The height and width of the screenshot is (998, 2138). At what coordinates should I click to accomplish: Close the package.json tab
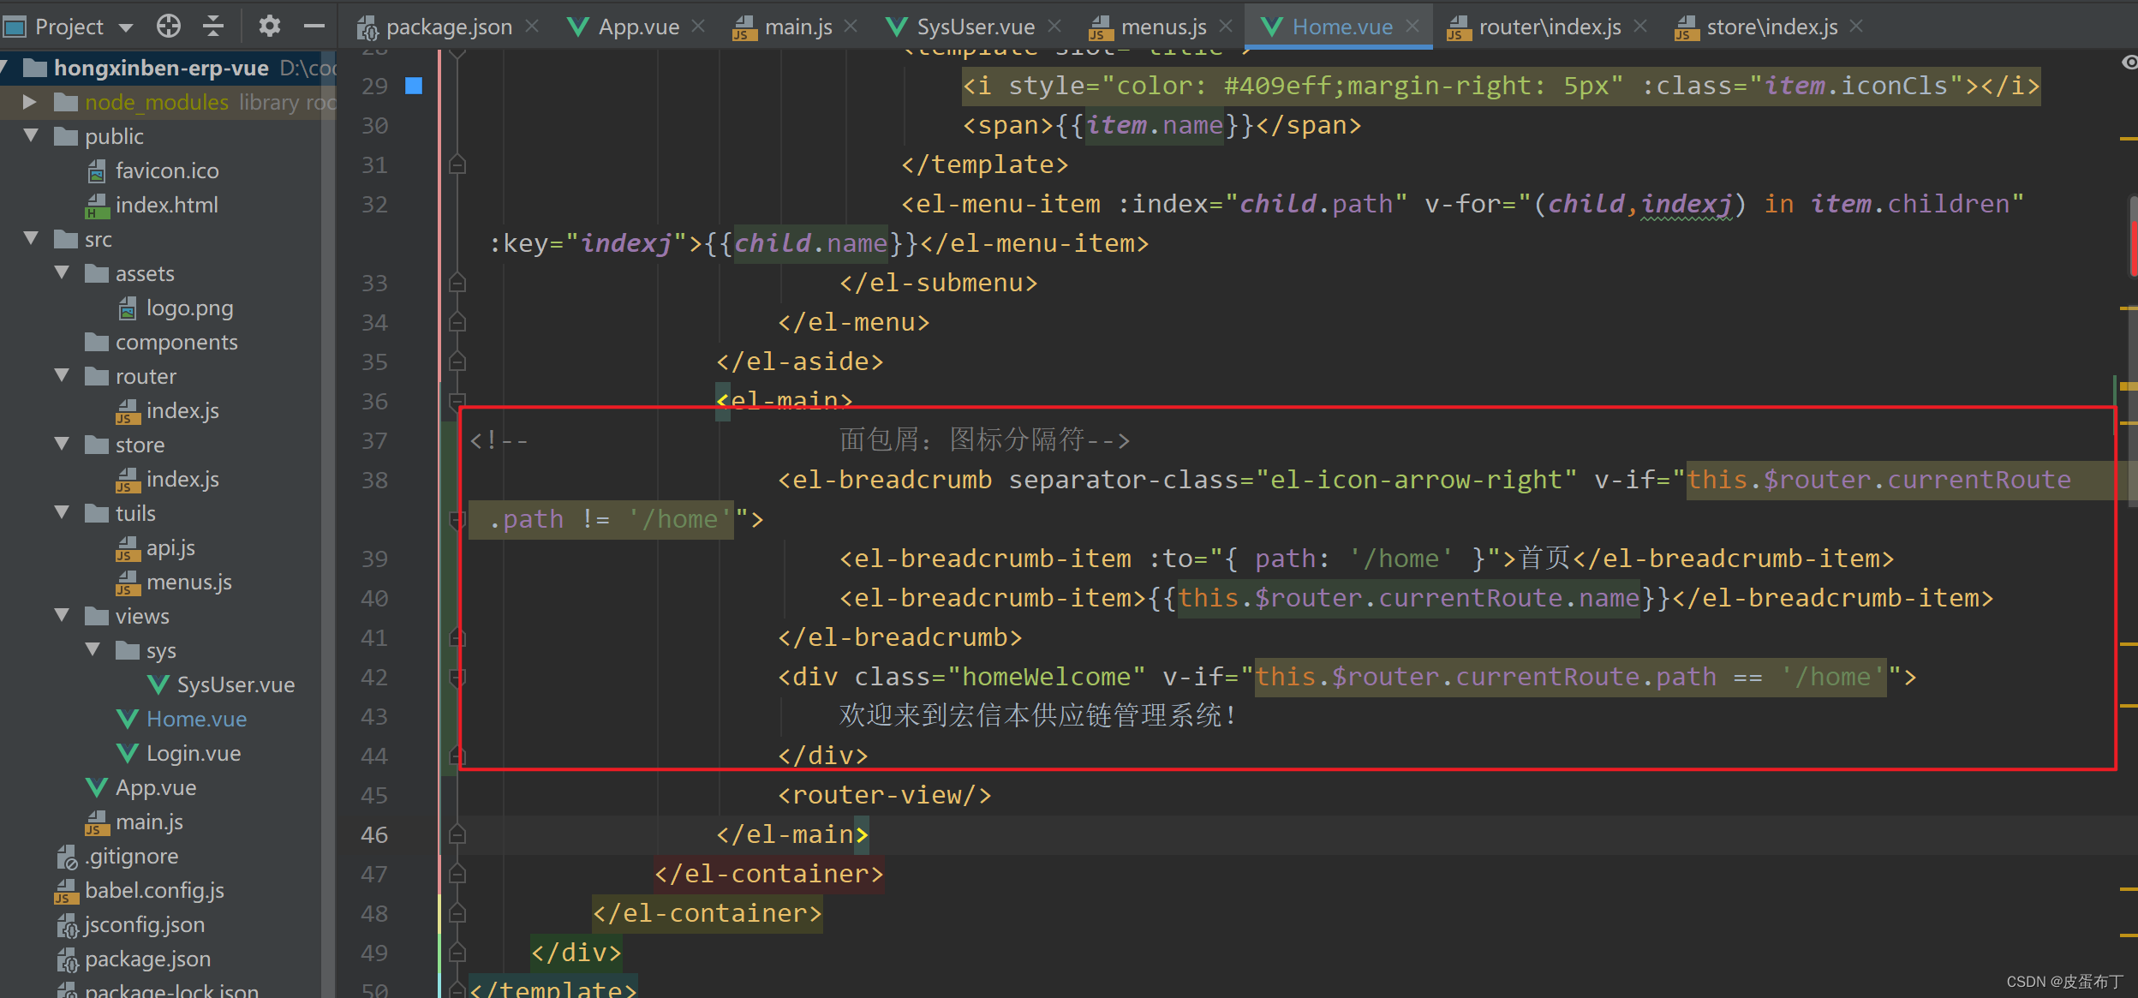532,27
